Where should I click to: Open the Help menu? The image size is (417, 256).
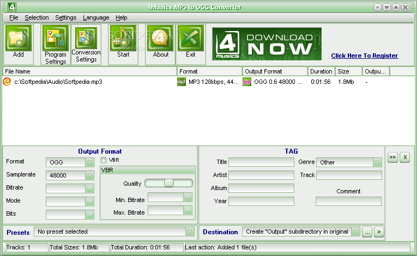click(x=121, y=17)
